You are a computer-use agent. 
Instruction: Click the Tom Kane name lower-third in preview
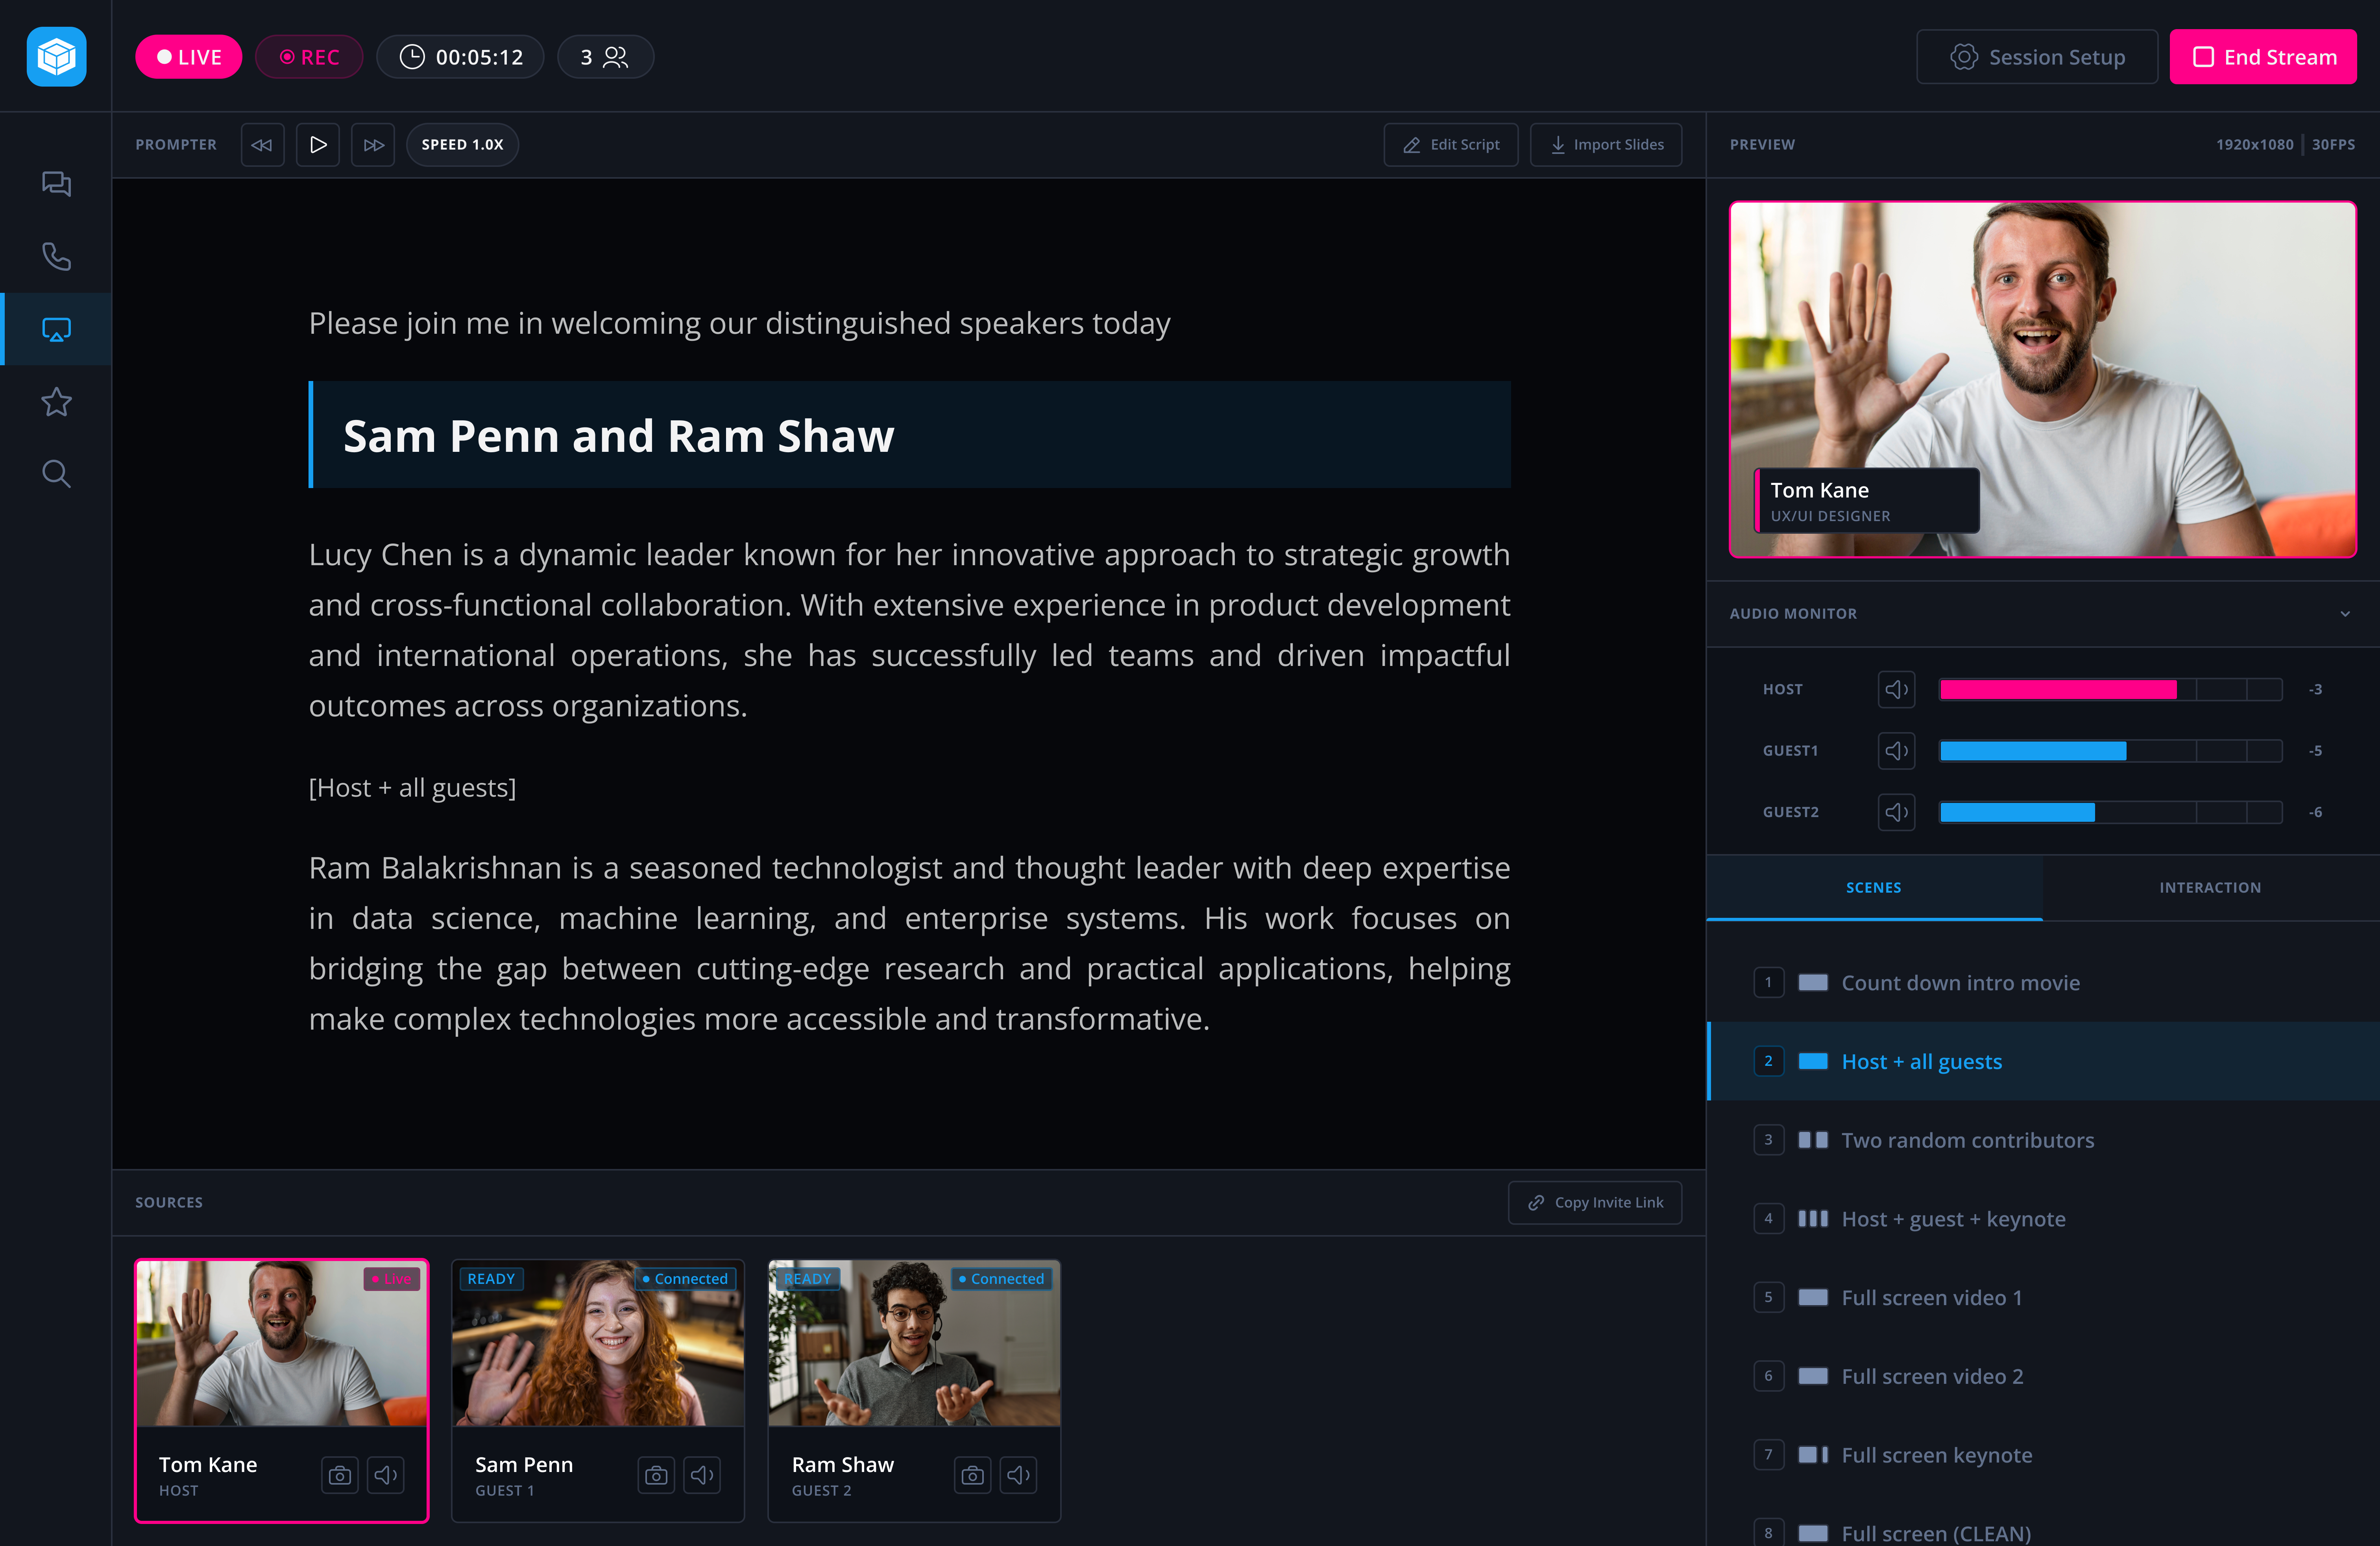coord(1867,501)
